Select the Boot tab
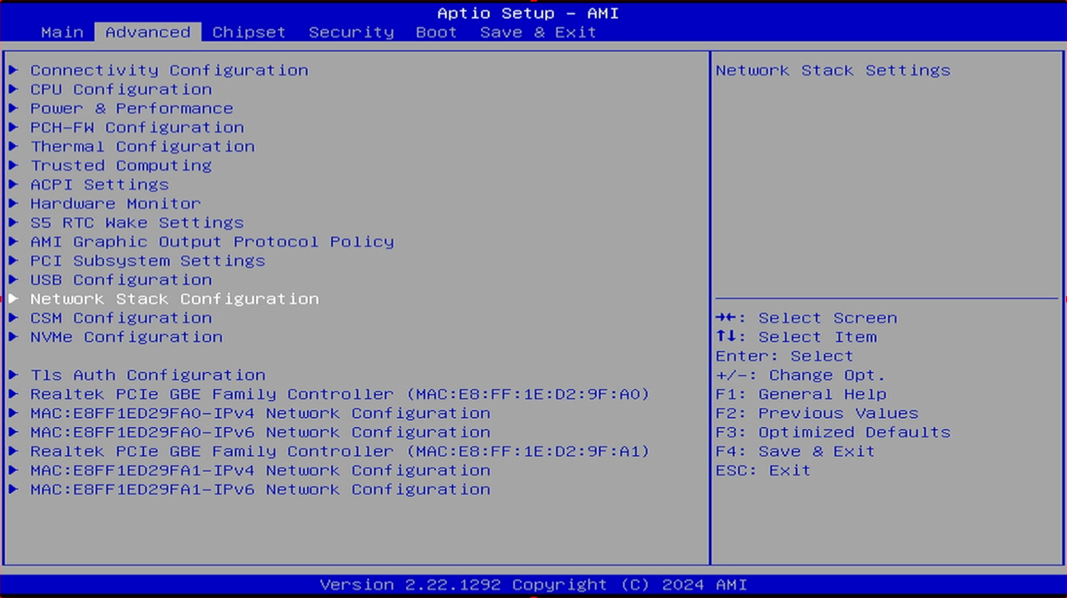 point(436,32)
